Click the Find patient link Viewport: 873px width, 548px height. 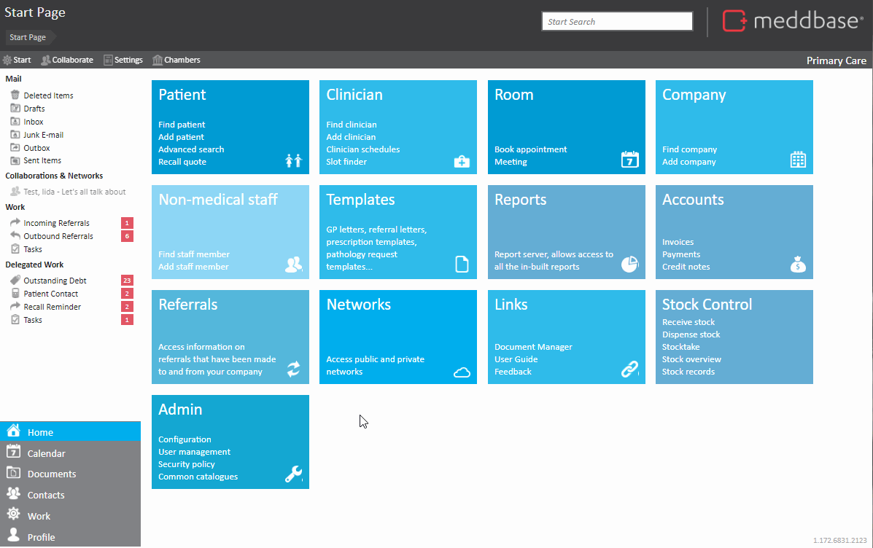[x=182, y=125]
